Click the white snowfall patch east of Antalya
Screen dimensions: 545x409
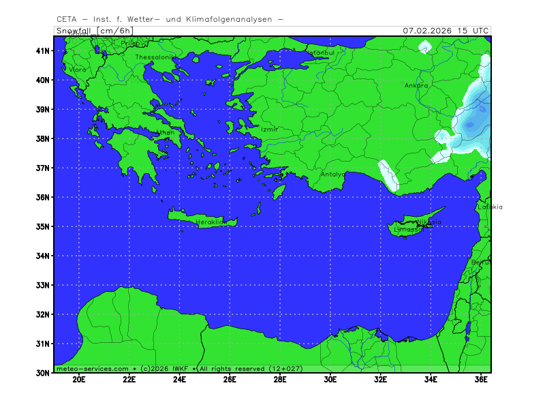(388, 175)
